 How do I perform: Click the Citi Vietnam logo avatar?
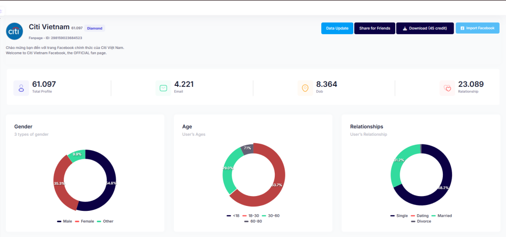pos(14,31)
